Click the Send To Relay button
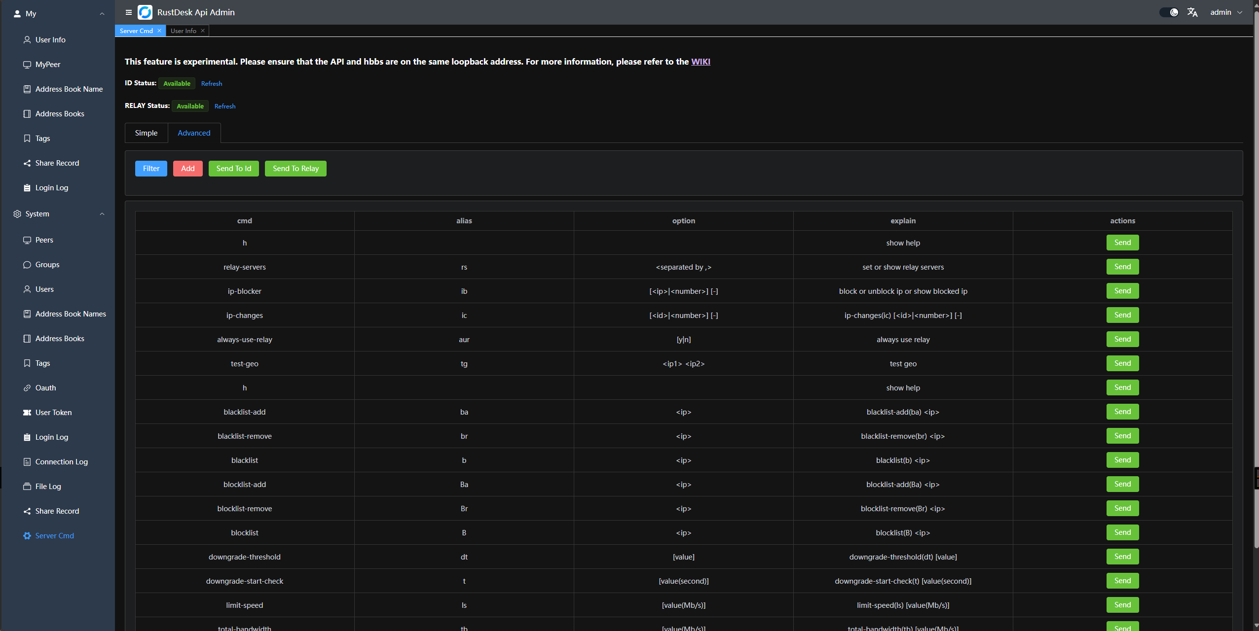1259x631 pixels. (296, 169)
